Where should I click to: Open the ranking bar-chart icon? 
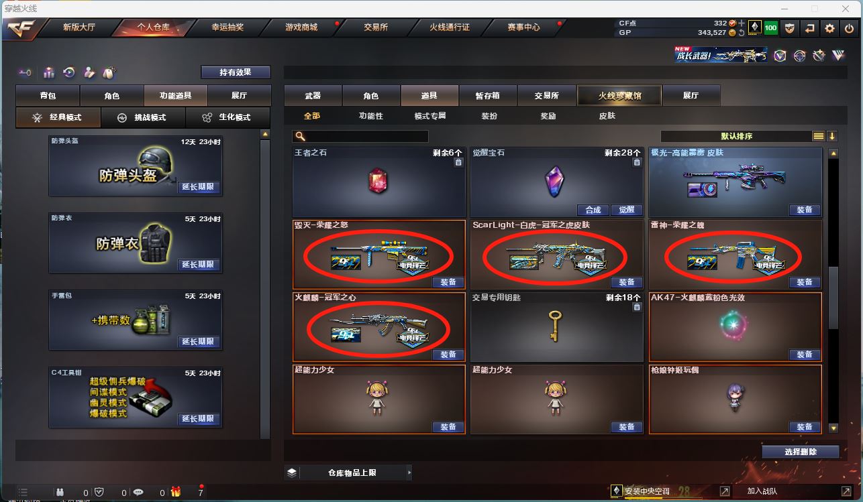49,72
